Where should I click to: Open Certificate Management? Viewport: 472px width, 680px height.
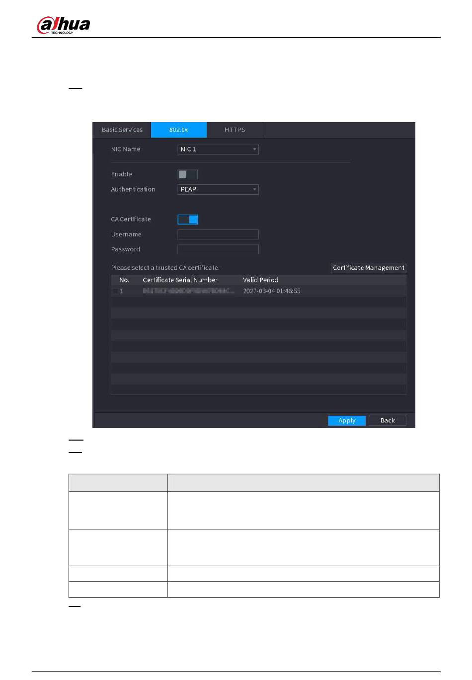pyautogui.click(x=368, y=268)
